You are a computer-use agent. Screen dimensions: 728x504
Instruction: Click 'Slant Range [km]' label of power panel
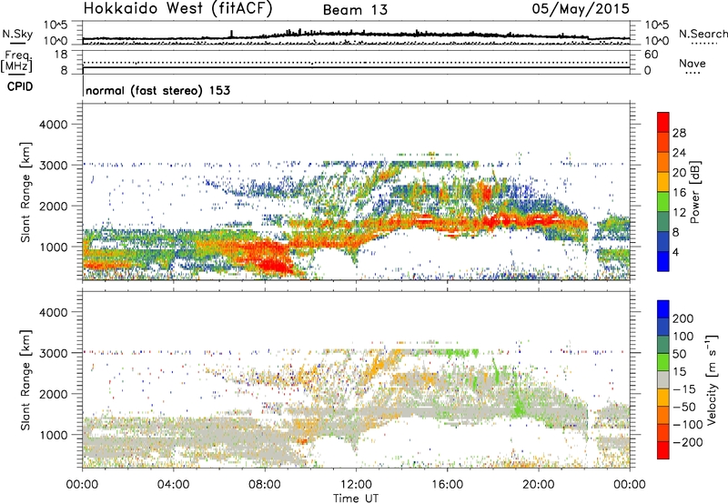[x=25, y=192]
